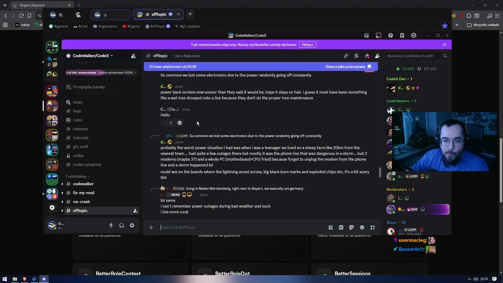Open 'Wszystkie zakładki' bookmarks folder

(484, 25)
